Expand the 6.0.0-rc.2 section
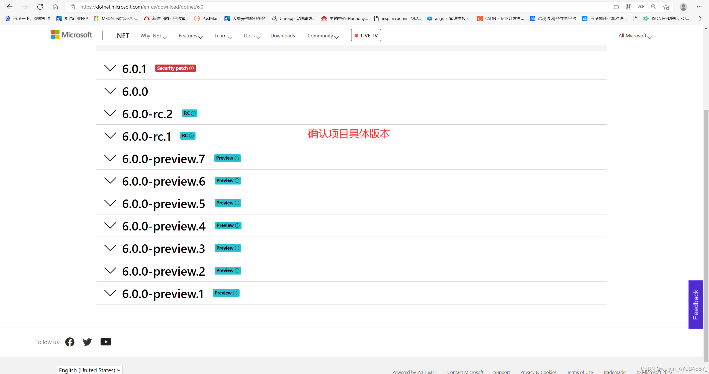 click(110, 113)
